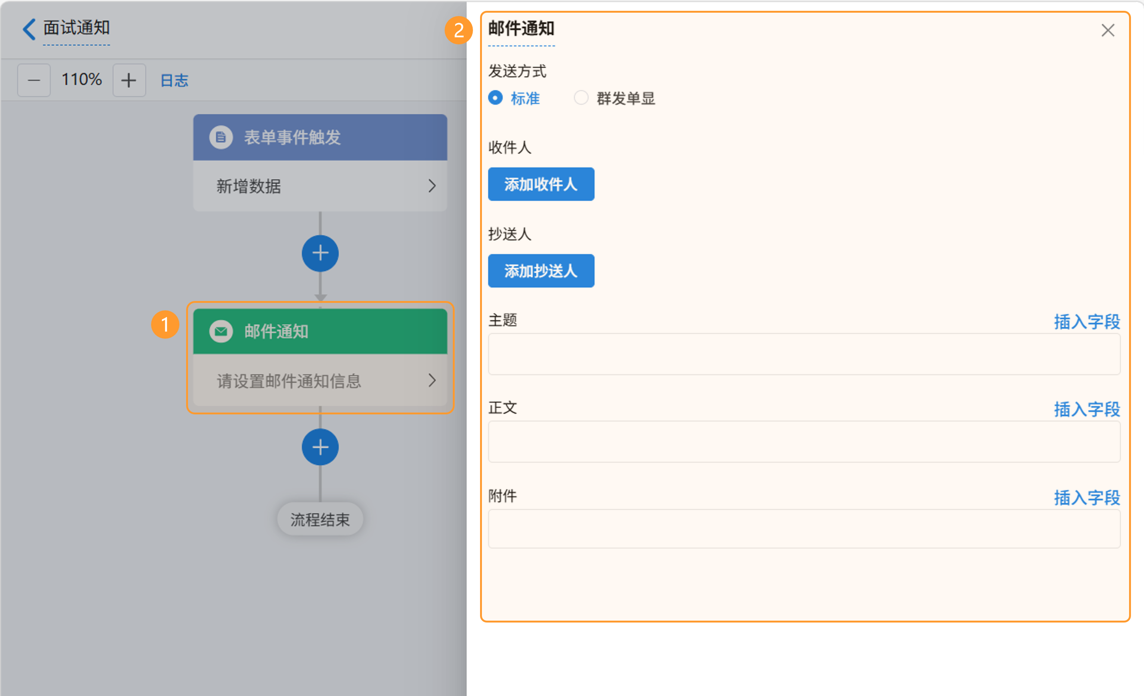Viewport: 1144px width, 696px height.
Task: Click the envelope icon on 邮件通知 node
Action: point(221,332)
